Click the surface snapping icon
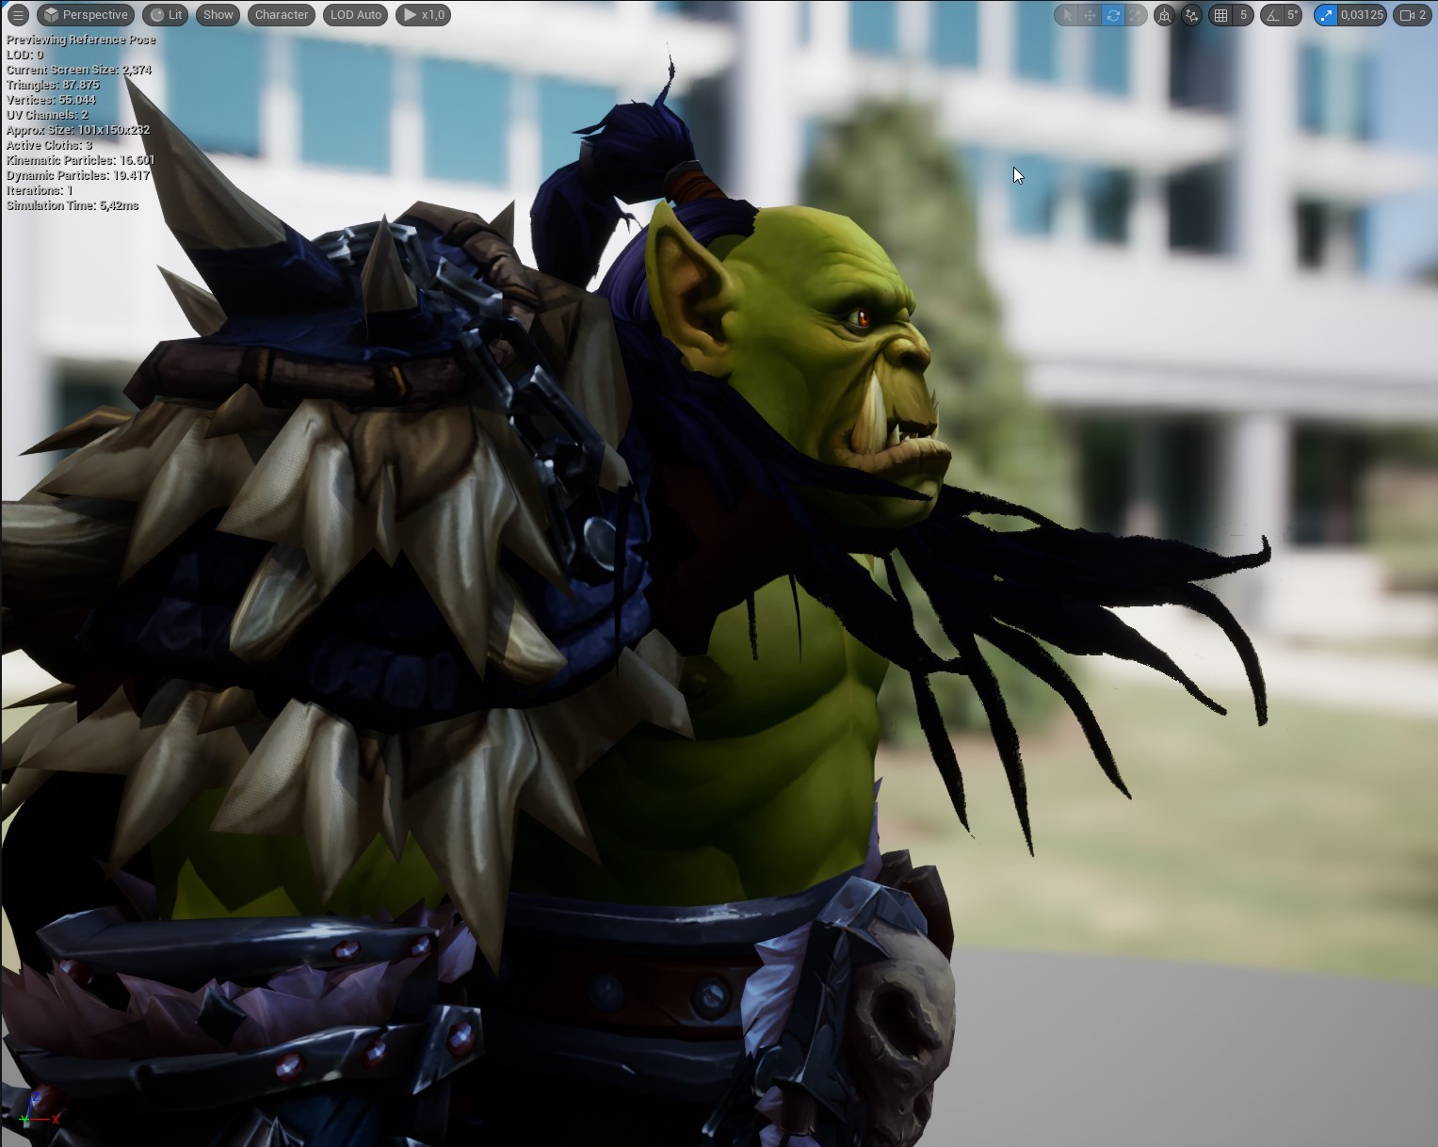Screen dimensions: 1438x1147 click(1191, 15)
